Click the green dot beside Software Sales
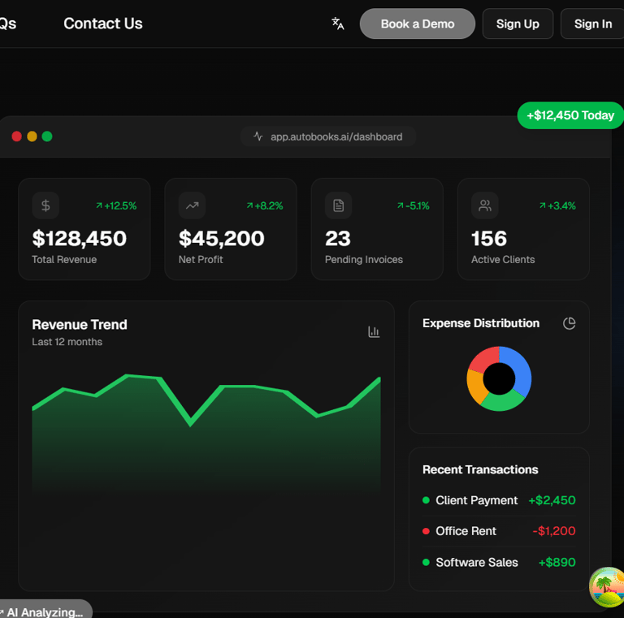Image resolution: width=624 pixels, height=618 pixels. pyautogui.click(x=426, y=562)
